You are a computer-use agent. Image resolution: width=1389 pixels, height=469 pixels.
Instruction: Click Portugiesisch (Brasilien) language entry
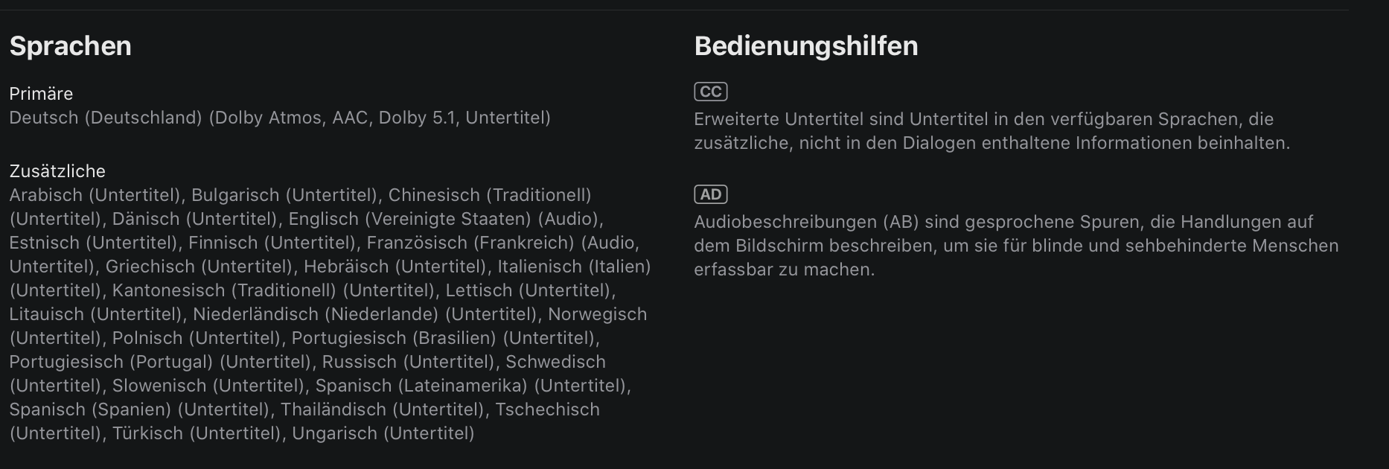393,338
